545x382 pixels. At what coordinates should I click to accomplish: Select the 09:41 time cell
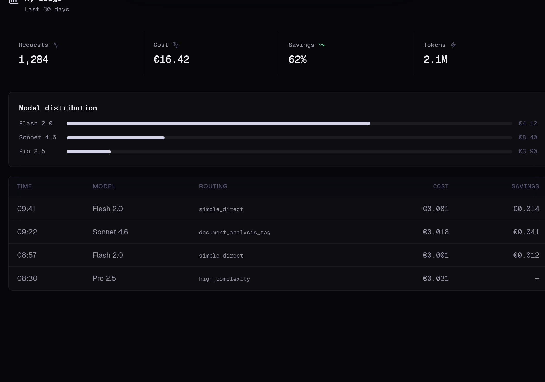click(x=26, y=209)
